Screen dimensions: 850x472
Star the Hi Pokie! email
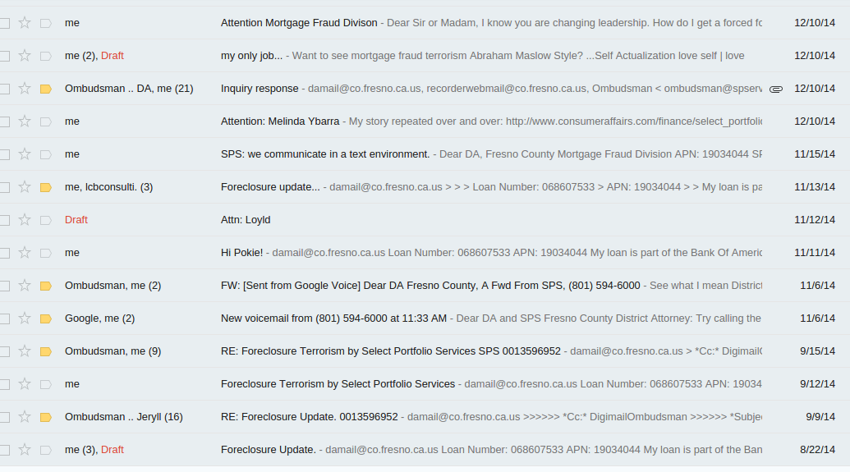(25, 253)
